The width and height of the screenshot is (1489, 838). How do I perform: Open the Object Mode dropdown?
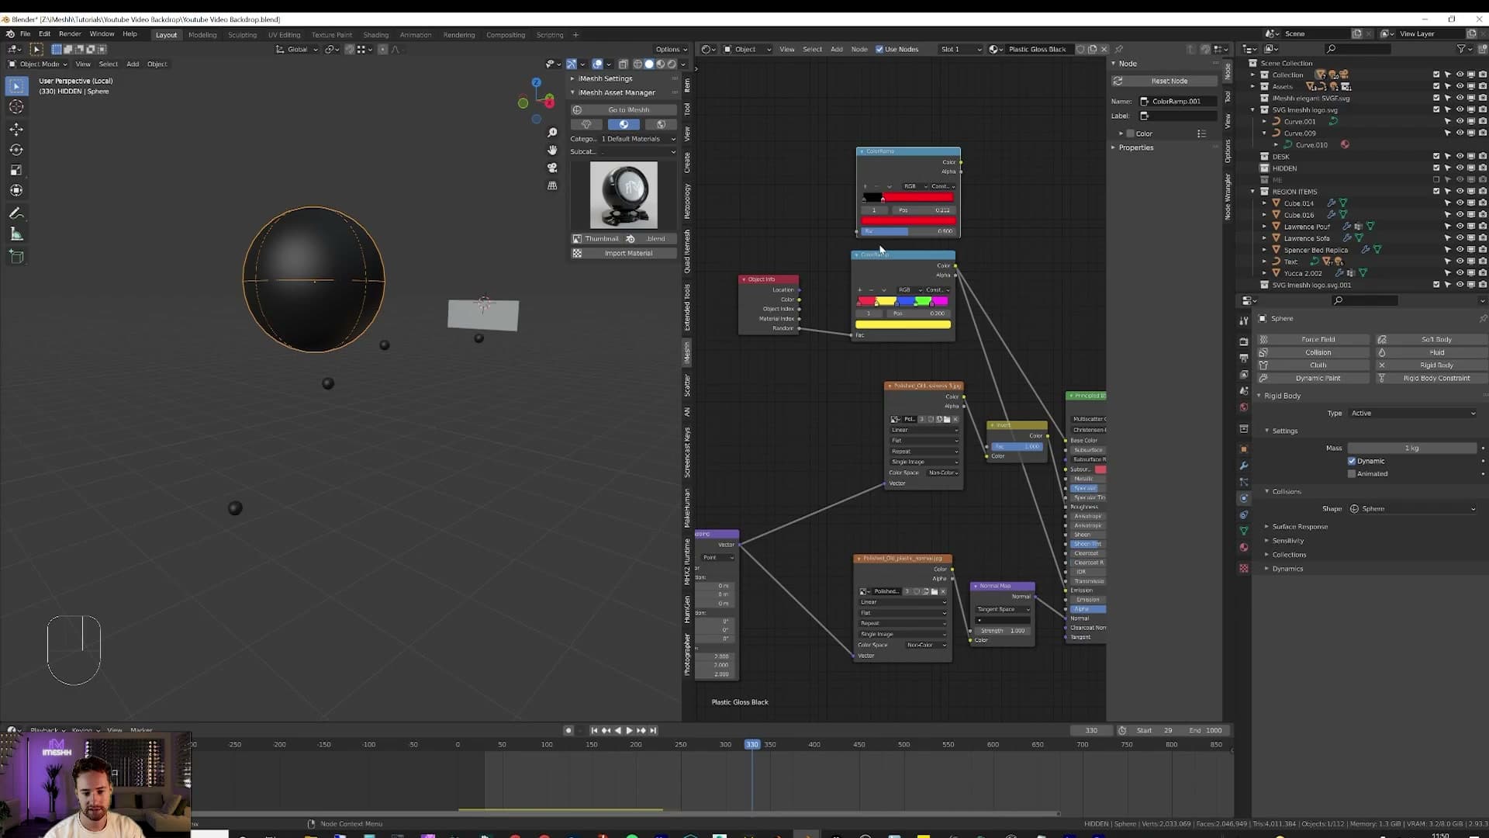point(37,64)
